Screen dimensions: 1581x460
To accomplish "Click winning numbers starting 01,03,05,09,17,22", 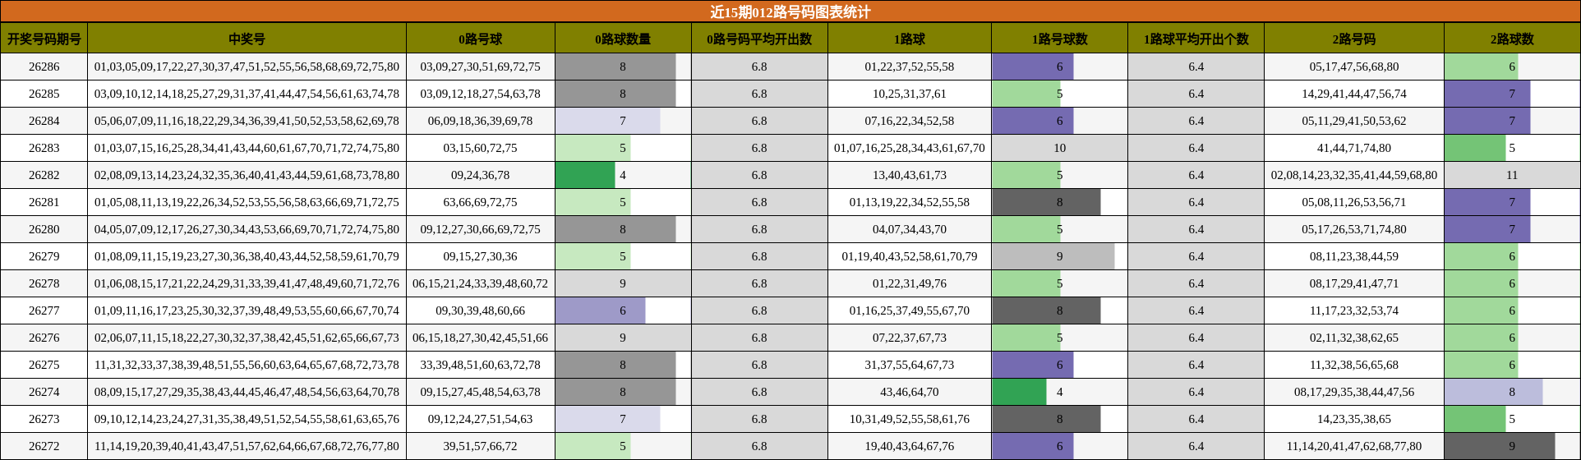I will coord(247,67).
